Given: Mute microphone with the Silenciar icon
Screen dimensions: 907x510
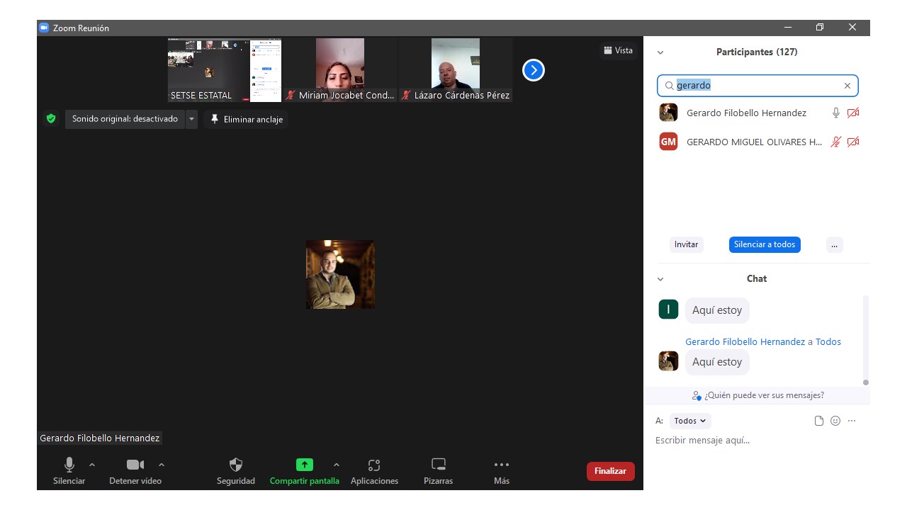Looking at the screenshot, I should point(69,465).
